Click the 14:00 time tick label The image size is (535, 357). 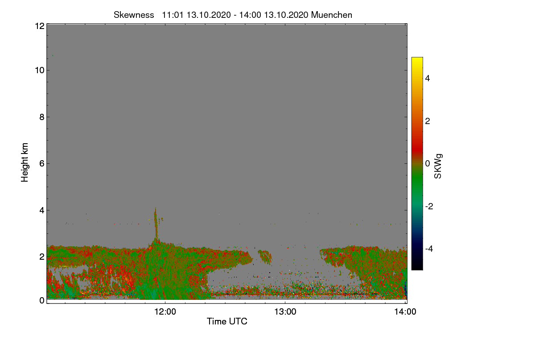point(405,311)
